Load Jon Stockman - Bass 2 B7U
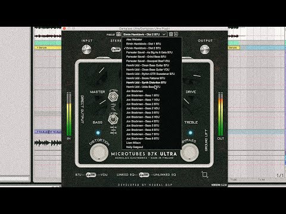 coord(152,104)
